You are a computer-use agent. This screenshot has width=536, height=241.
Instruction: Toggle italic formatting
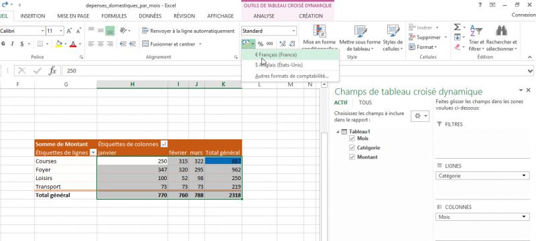[x=12, y=44]
